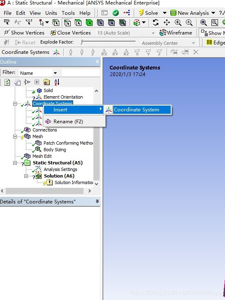
Task: Collapse the Static Structural (A5) node
Action: pos(15,163)
